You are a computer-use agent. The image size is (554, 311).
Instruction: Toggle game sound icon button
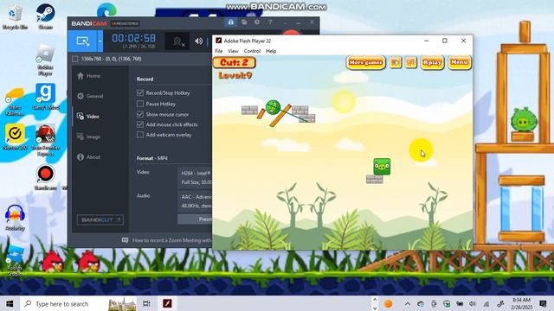pyautogui.click(x=396, y=63)
